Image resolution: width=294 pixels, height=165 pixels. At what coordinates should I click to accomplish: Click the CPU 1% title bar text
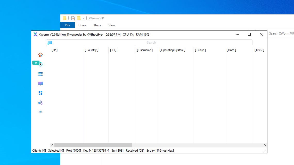pos(128,35)
